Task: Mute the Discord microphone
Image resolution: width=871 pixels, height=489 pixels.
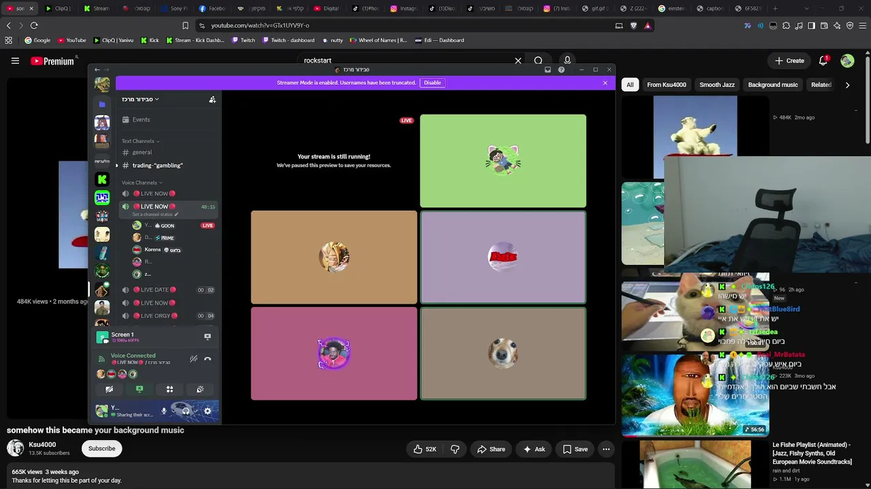Action: [x=163, y=411]
